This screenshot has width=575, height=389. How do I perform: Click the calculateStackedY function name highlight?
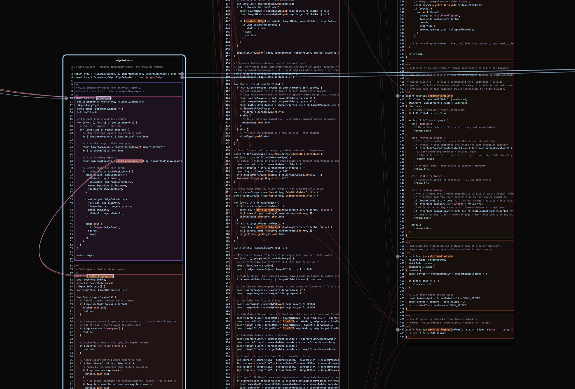pos(440,256)
